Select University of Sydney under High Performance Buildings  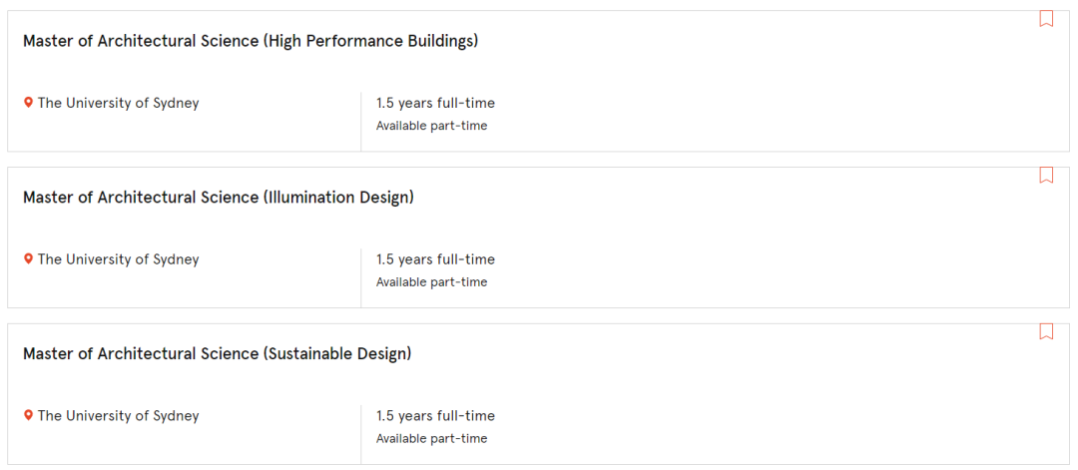(118, 103)
